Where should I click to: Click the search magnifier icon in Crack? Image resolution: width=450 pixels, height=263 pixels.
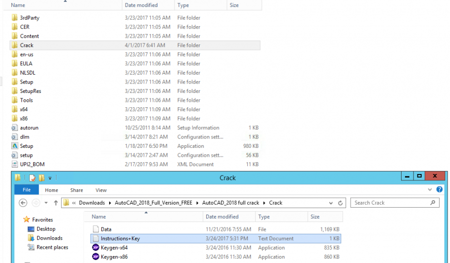point(433,203)
